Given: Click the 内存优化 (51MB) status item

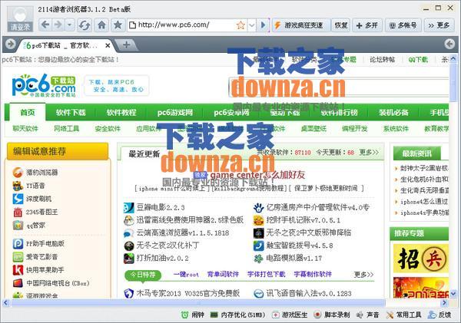Looking at the screenshot, I should pos(237,315).
